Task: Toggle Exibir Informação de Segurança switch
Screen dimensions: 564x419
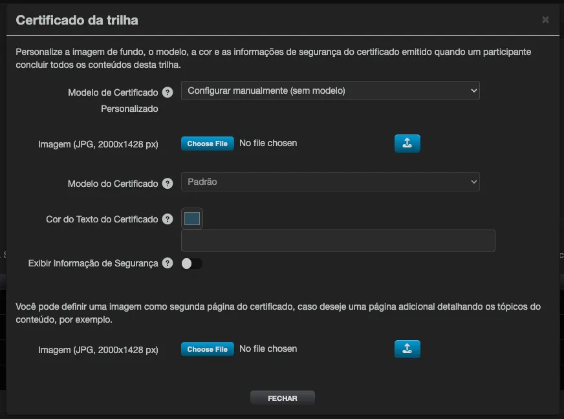Action: [x=191, y=264]
